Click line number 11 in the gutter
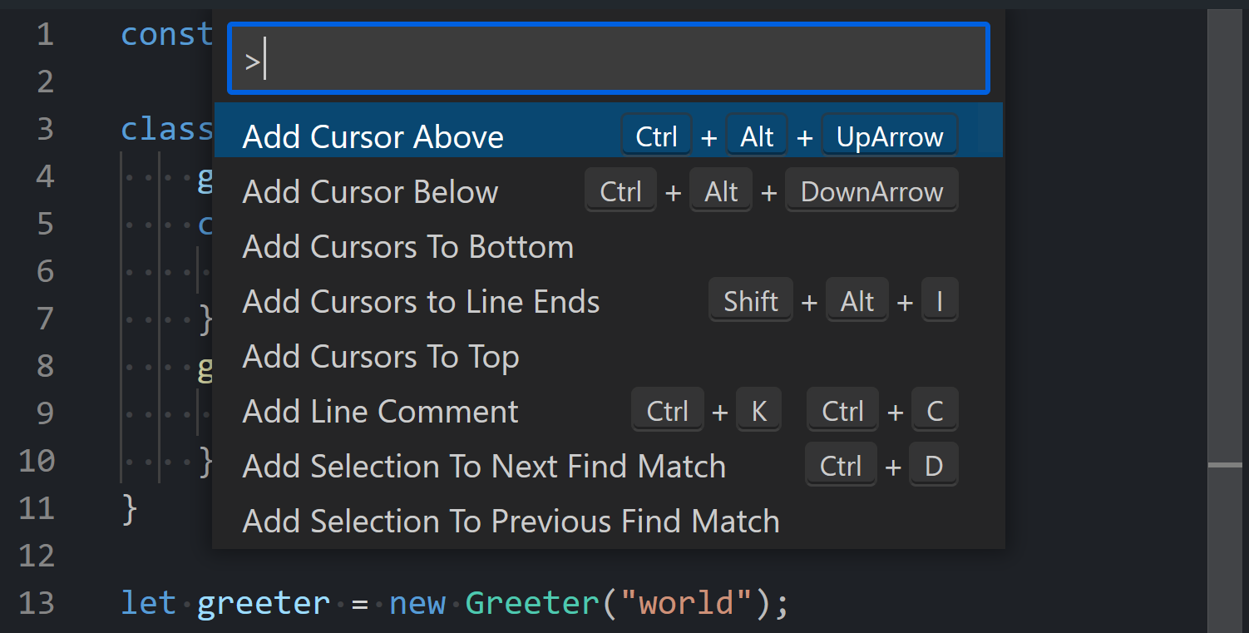 click(37, 508)
